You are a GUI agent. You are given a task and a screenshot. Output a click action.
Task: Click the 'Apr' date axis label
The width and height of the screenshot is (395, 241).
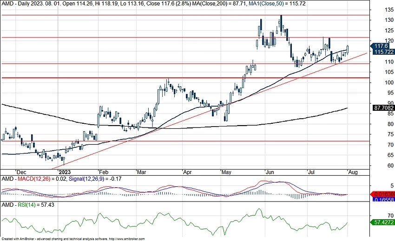coord(187,172)
